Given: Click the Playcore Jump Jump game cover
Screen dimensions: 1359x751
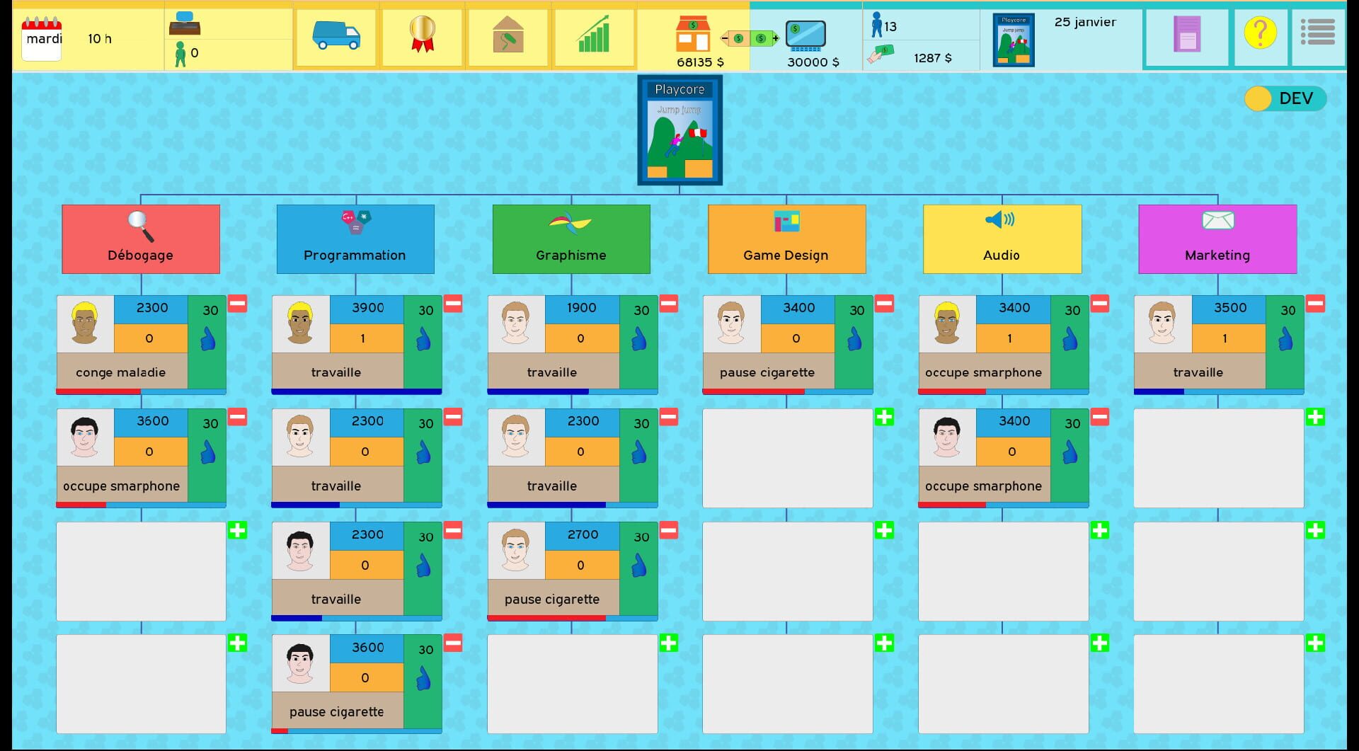Looking at the screenshot, I should tap(679, 131).
